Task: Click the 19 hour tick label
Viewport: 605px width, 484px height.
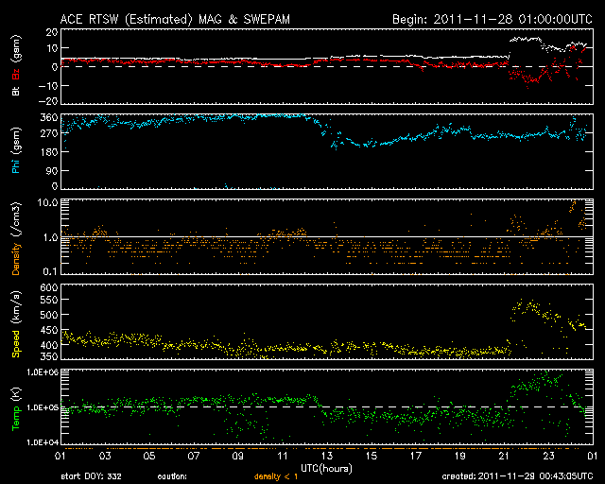Action: pos(460,456)
